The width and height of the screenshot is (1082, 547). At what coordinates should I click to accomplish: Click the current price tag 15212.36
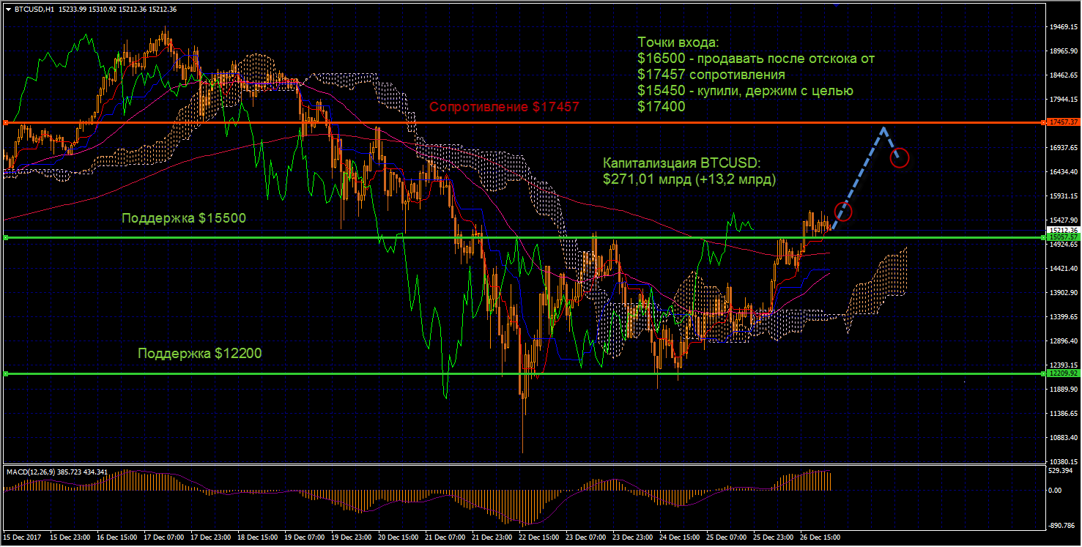1062,230
